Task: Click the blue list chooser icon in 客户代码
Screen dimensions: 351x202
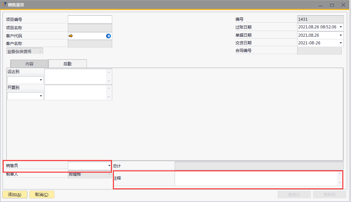Action: pos(109,36)
